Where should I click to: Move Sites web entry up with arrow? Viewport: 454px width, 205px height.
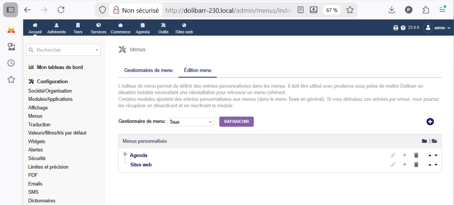[430, 165]
